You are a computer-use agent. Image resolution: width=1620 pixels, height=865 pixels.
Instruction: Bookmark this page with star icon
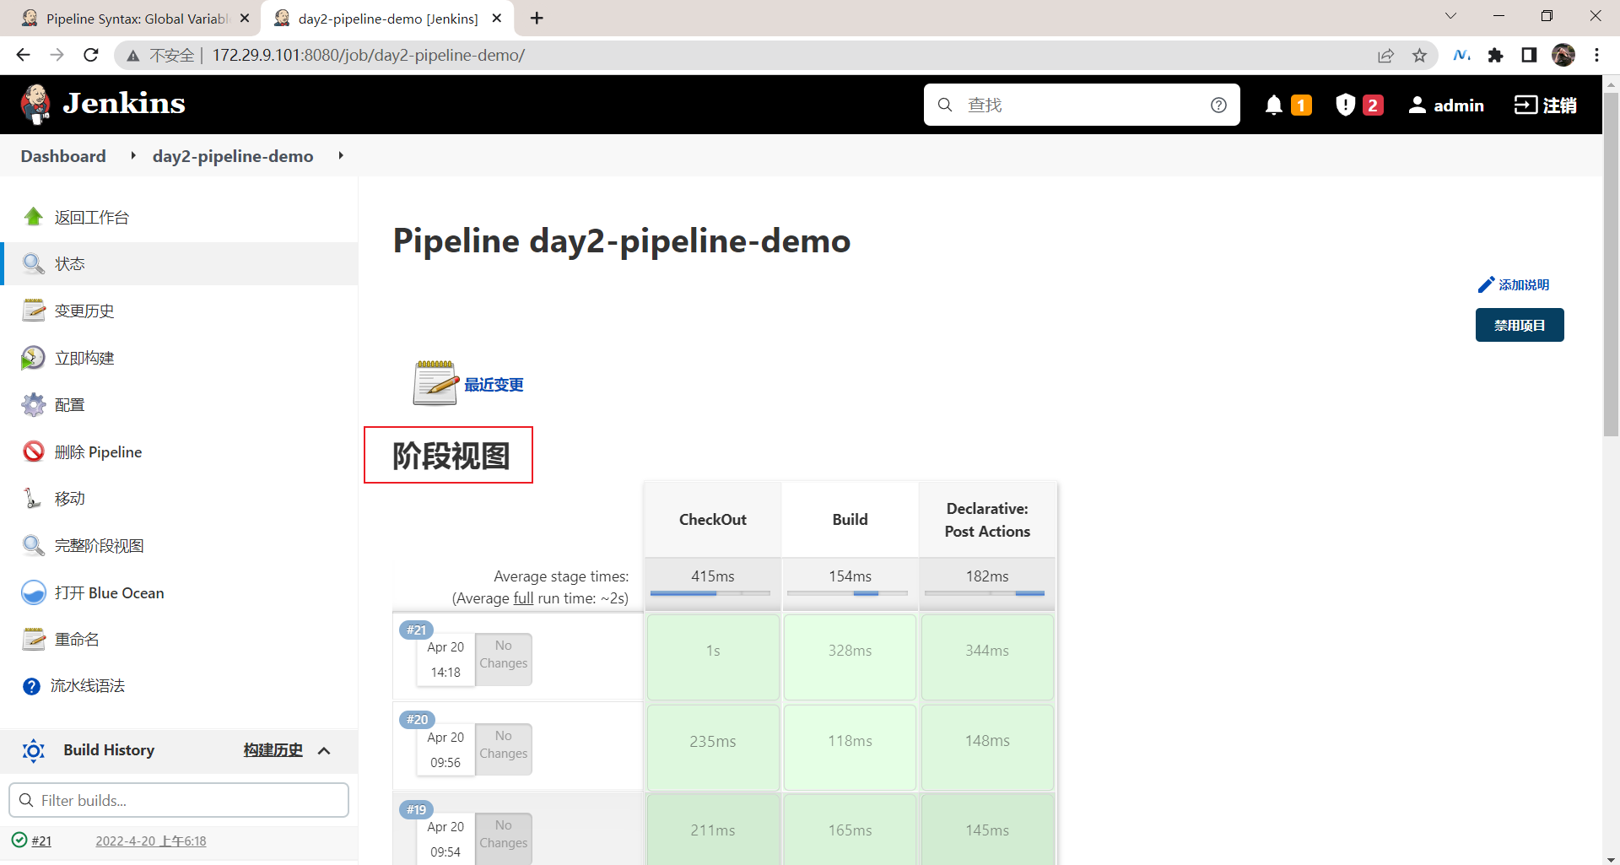click(1419, 56)
